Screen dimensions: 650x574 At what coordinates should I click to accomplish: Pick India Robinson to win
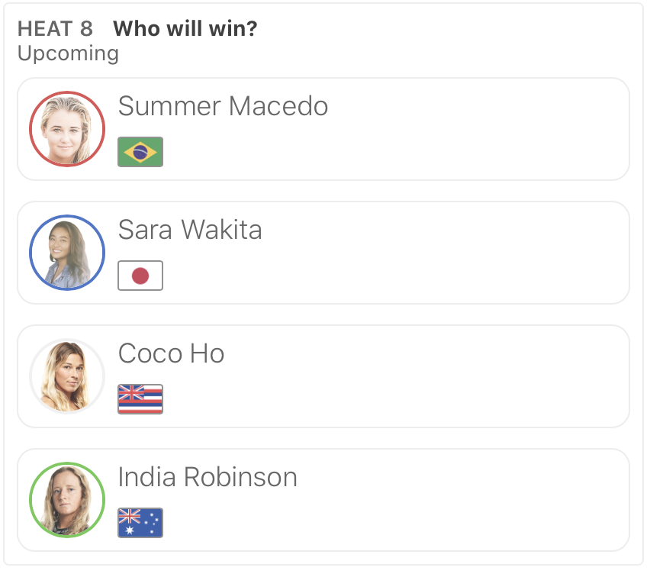click(x=458, y=500)
